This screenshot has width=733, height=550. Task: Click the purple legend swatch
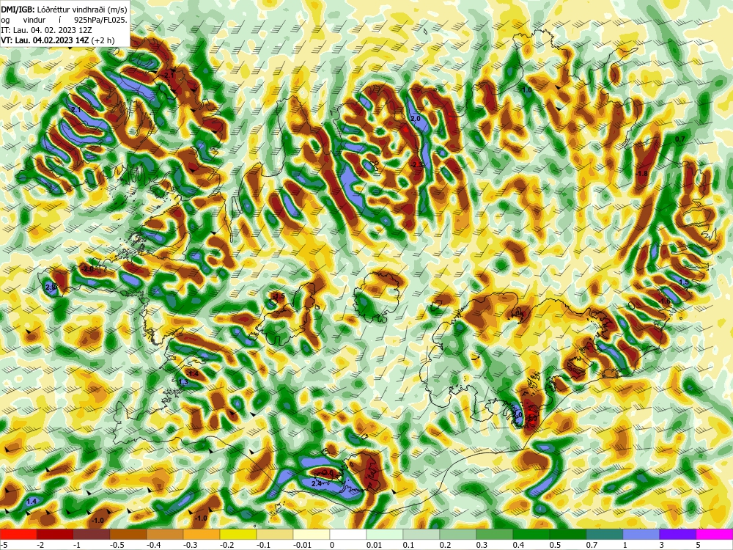tap(678, 534)
